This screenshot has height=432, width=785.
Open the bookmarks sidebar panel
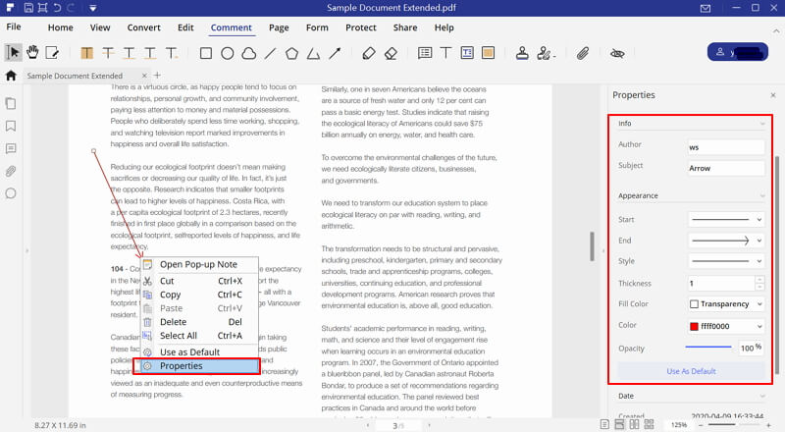pos(11,126)
